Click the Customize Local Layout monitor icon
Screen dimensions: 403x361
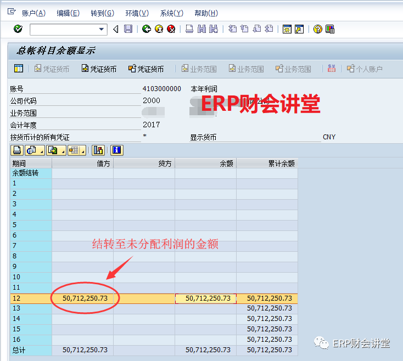pyautogui.click(x=330, y=29)
